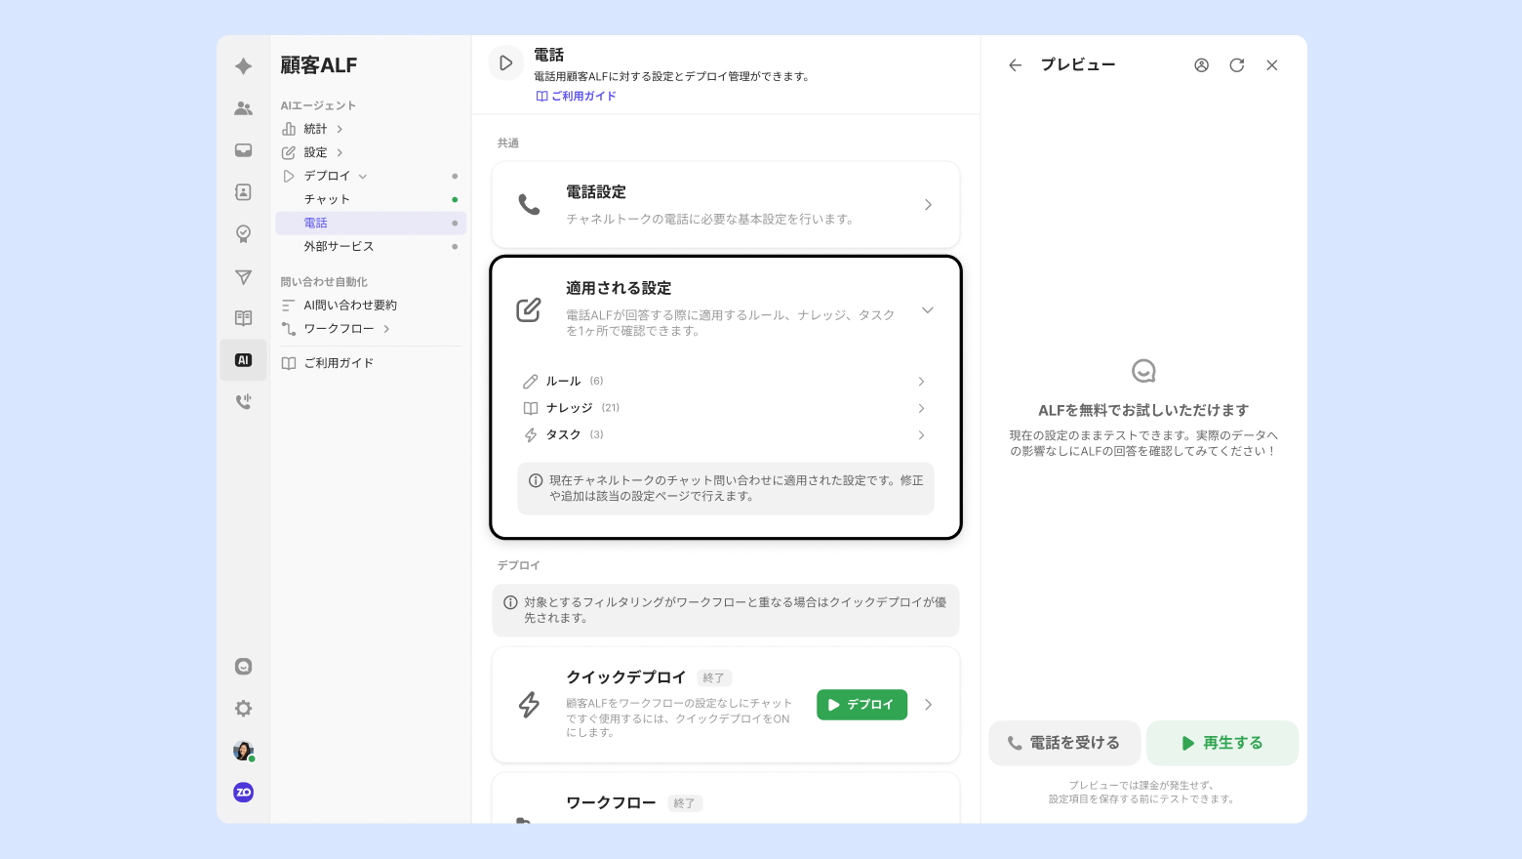The image size is (1522, 859).
Task: Open the book documents icon in left rail
Action: [244, 318]
